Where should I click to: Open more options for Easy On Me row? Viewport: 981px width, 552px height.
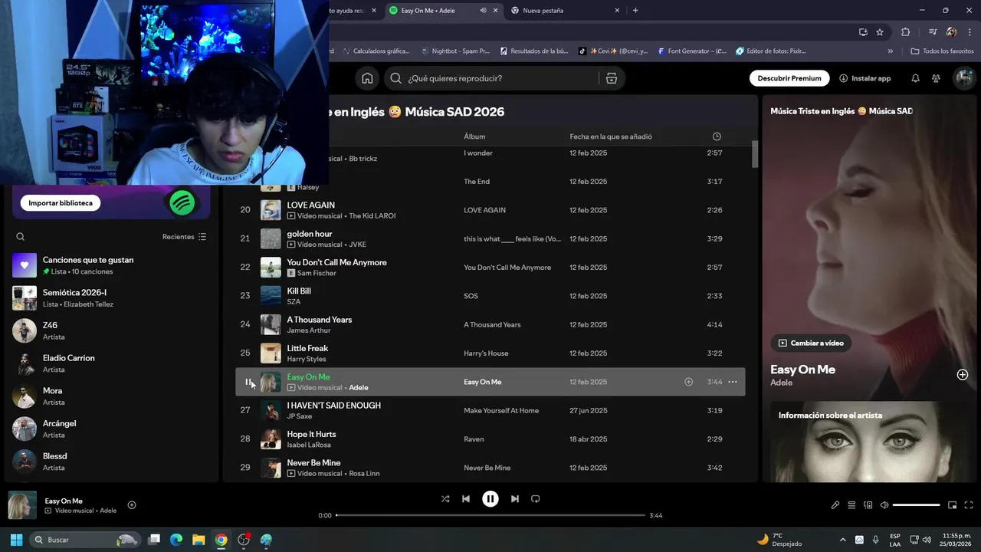pos(733,382)
